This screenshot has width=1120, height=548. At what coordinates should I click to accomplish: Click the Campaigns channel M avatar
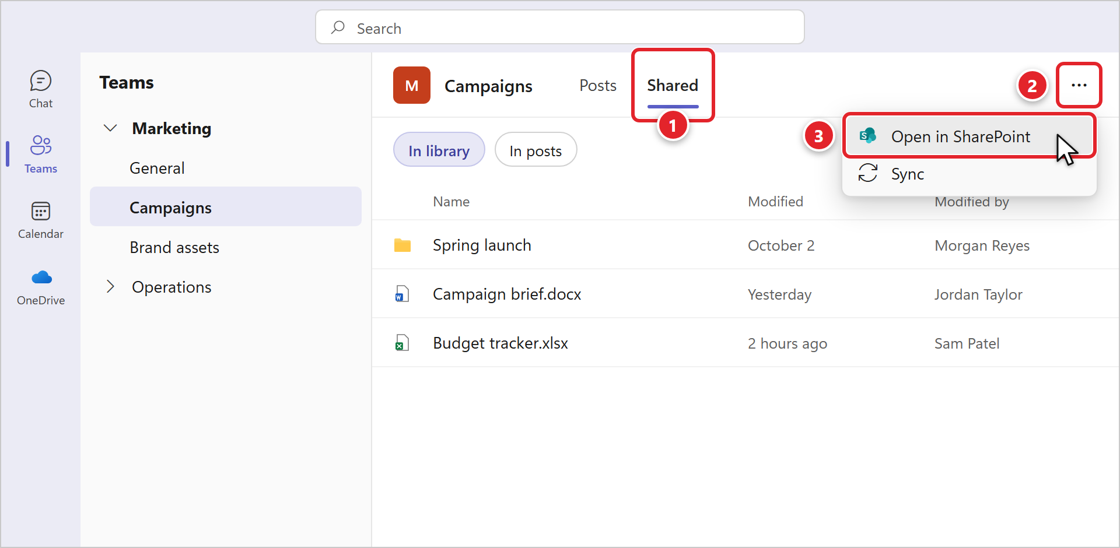(x=412, y=85)
